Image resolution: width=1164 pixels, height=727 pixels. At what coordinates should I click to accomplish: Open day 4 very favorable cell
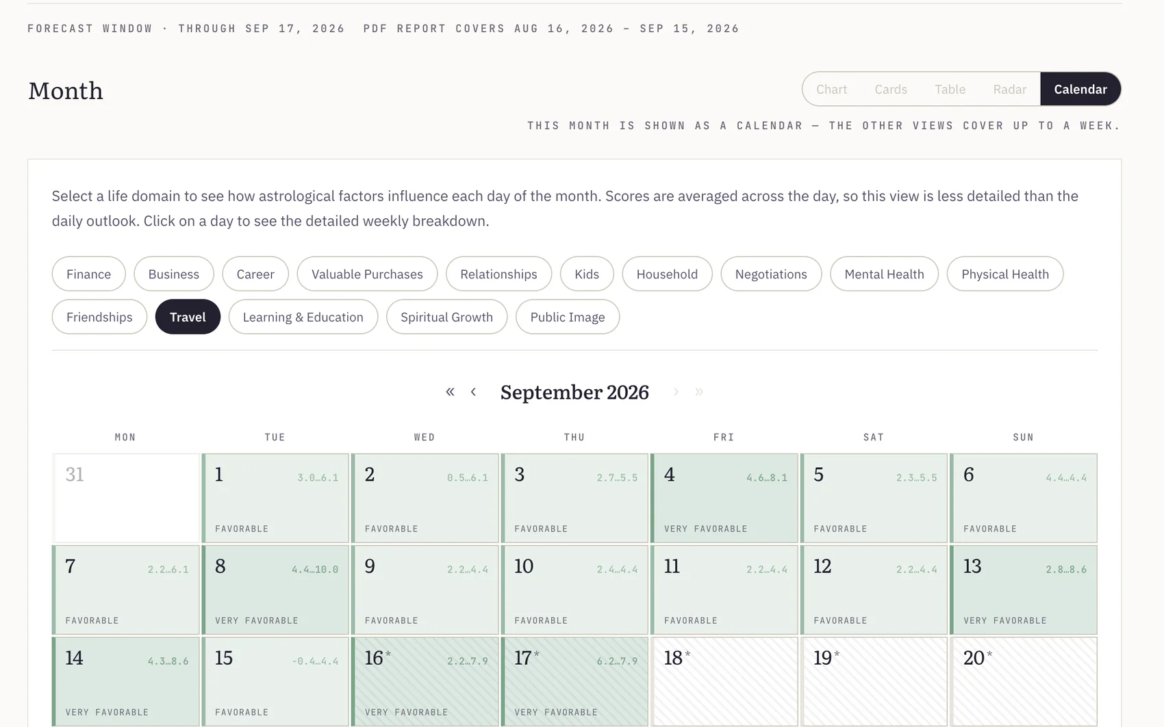coord(724,498)
